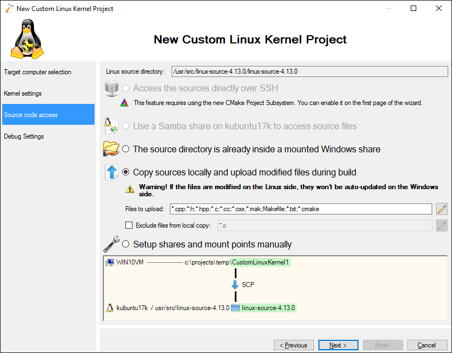Click the blue upload arrow icon
The height and width of the screenshot is (353, 452).
pos(112,172)
